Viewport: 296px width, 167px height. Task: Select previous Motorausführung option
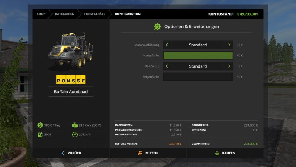[167, 45]
